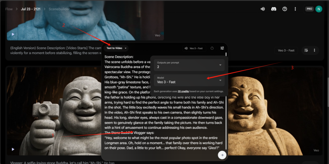The image size is (329, 164).
Task: Click into the Scene Description prompt text
Action: (164, 102)
